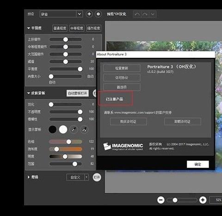Screen dimensions: 222x216
Task: Toggle the 增强 打开 round button
Action: point(97,177)
